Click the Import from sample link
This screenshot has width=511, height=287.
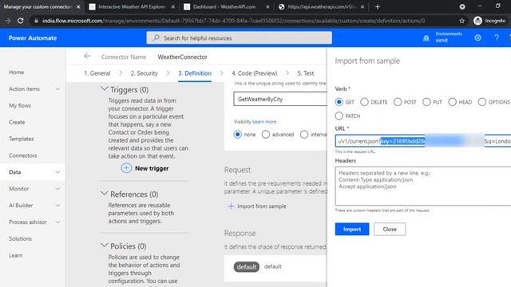[x=262, y=206]
